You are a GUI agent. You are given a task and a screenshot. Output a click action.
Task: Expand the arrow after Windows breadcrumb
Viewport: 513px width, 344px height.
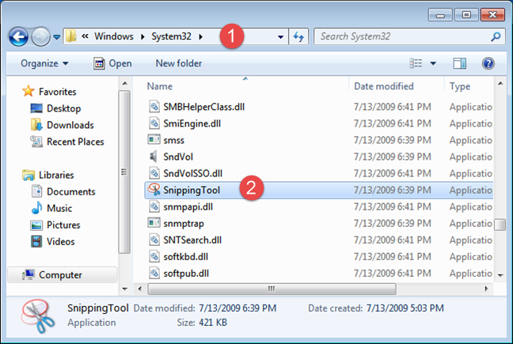(x=142, y=36)
